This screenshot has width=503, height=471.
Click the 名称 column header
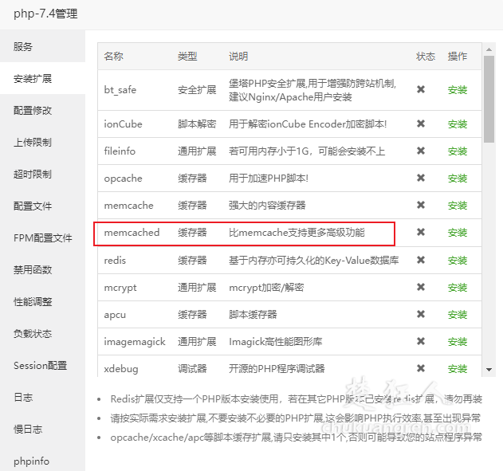point(114,57)
